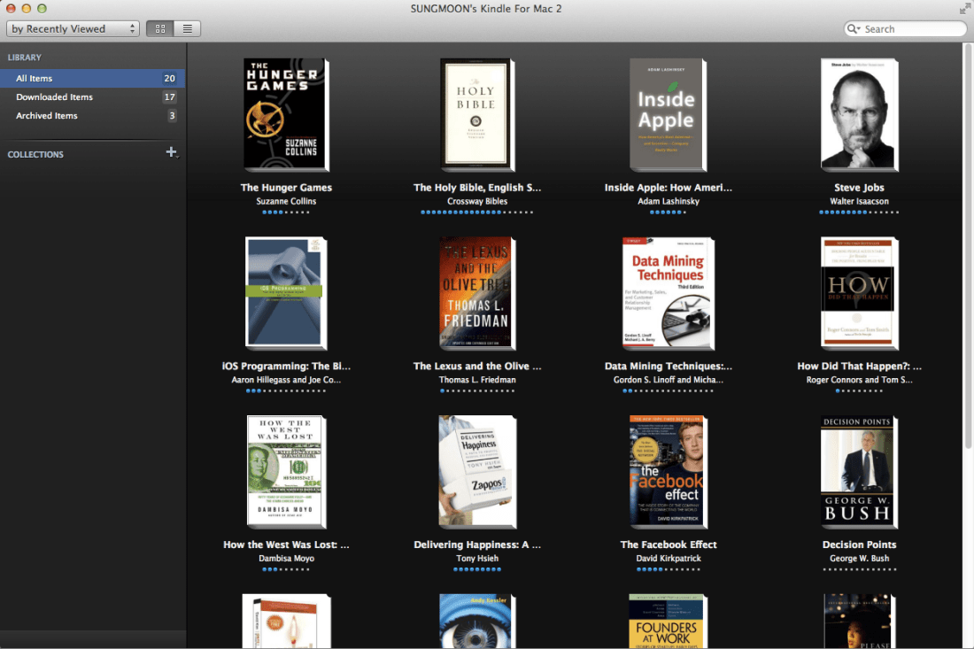Viewport: 974px width, 649px height.
Task: Open Steve Jobs biography cover
Action: [859, 115]
